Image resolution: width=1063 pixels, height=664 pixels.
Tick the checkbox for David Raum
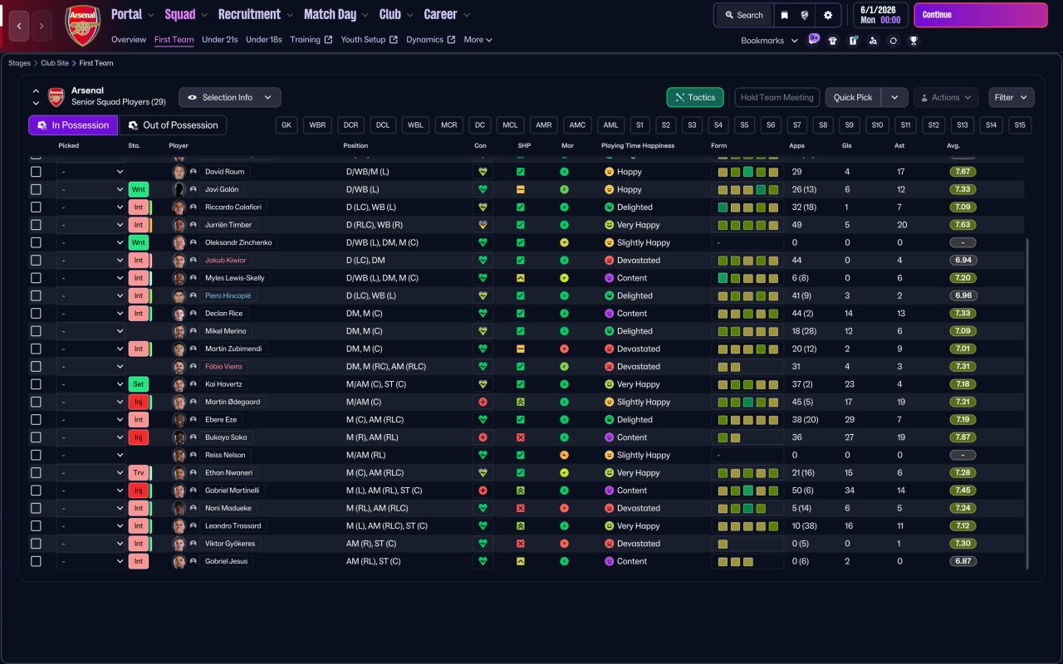pos(36,172)
